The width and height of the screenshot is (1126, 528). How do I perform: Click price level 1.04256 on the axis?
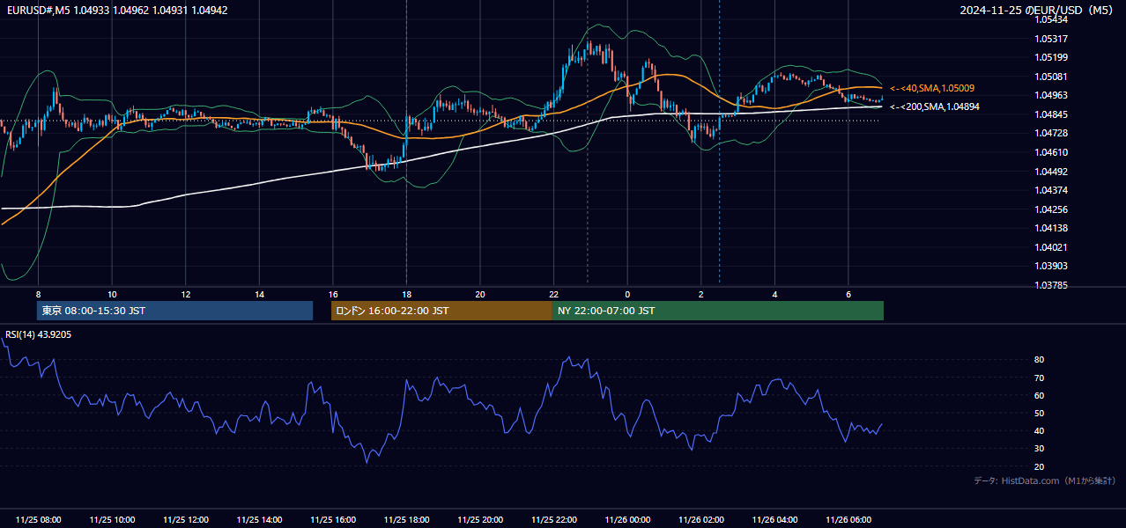coord(1051,209)
